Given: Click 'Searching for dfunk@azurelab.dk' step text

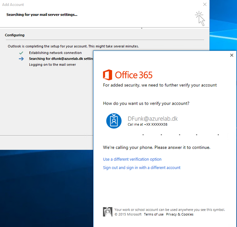Looking at the screenshot, I should (x=61, y=59).
